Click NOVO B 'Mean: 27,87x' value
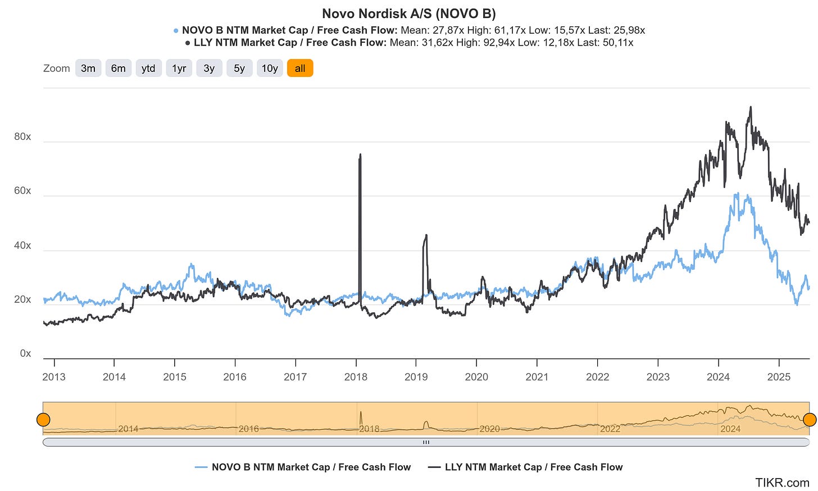 (431, 30)
